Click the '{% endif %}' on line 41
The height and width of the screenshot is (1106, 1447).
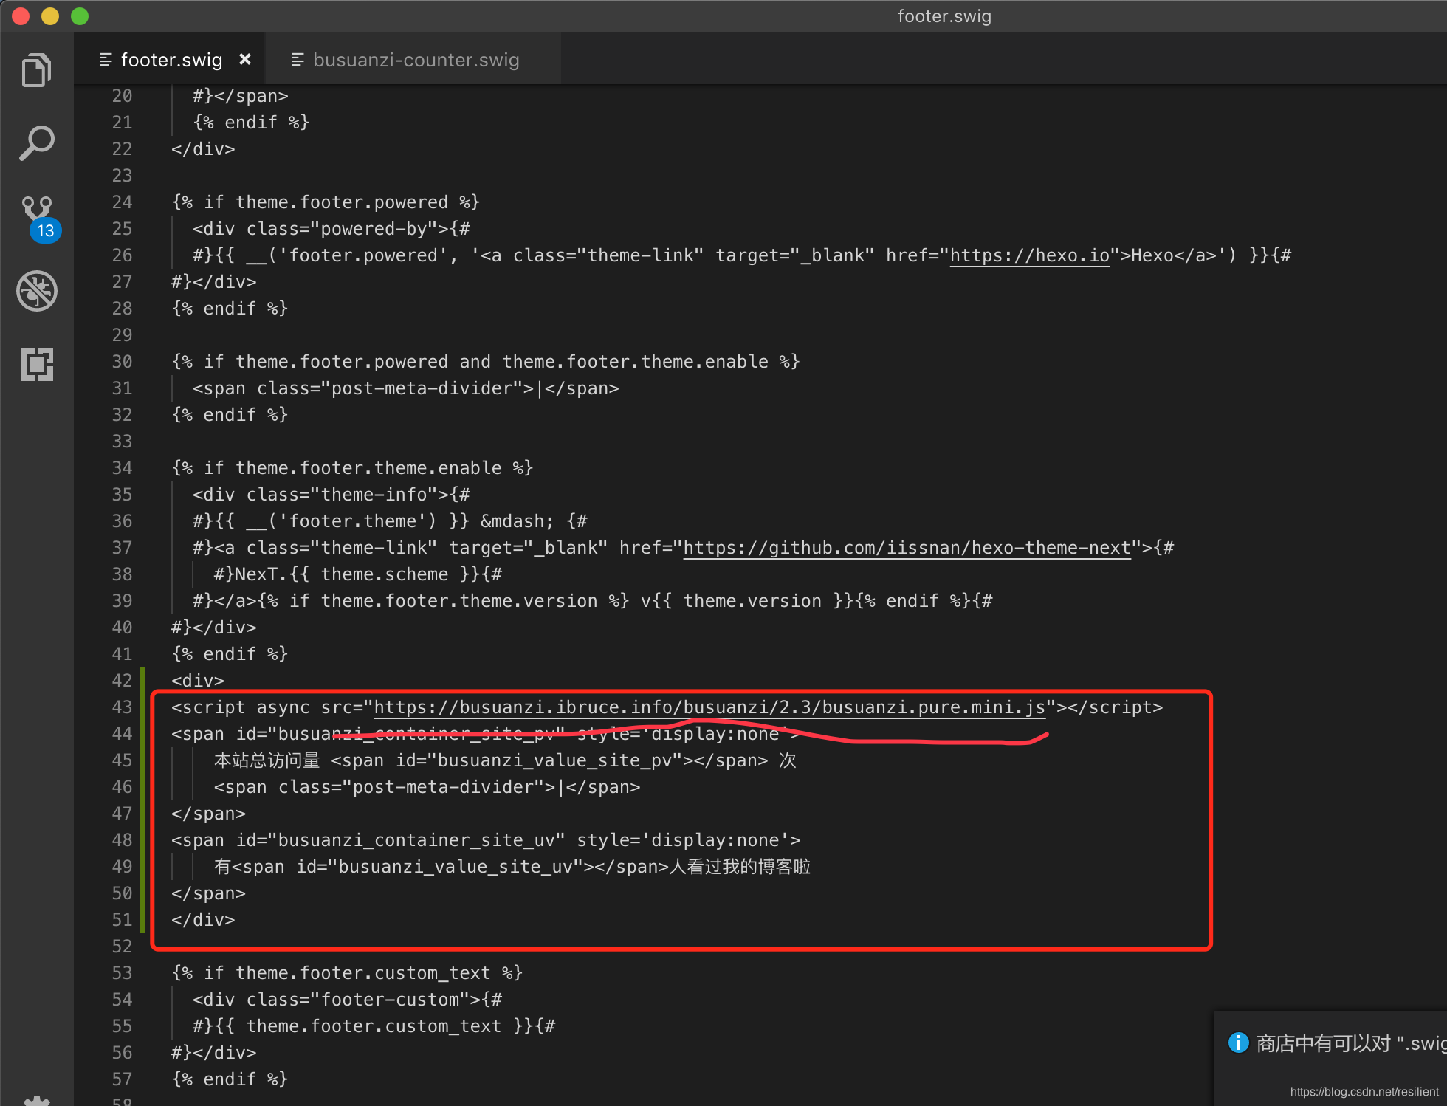coord(230,654)
